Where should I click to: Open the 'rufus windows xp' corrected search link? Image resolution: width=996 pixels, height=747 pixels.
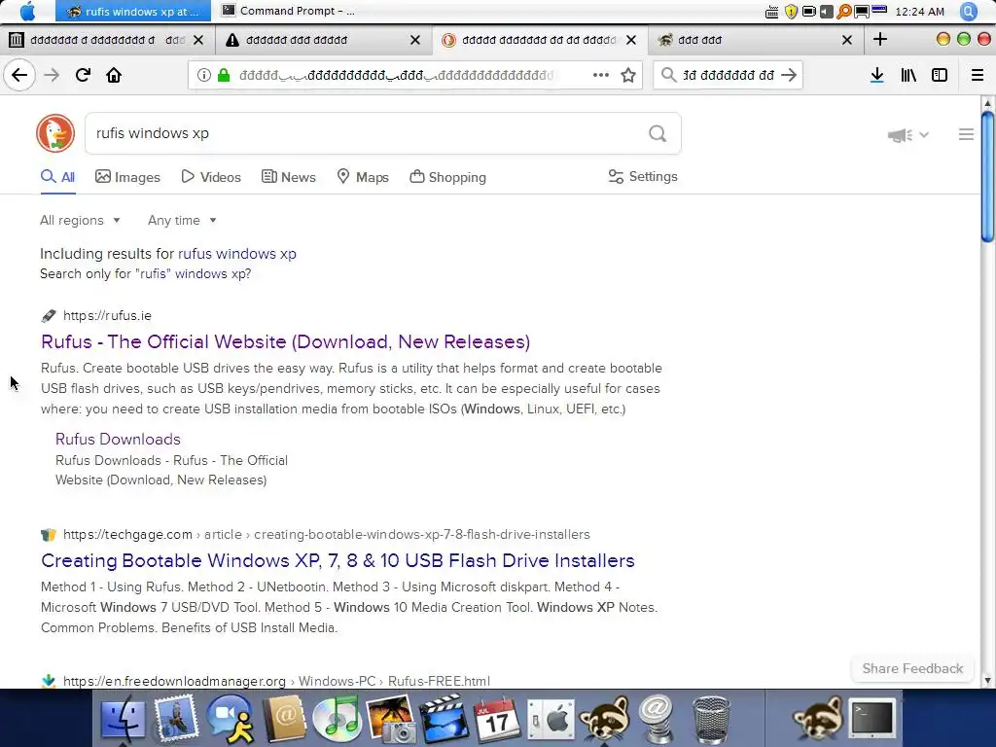pos(237,254)
